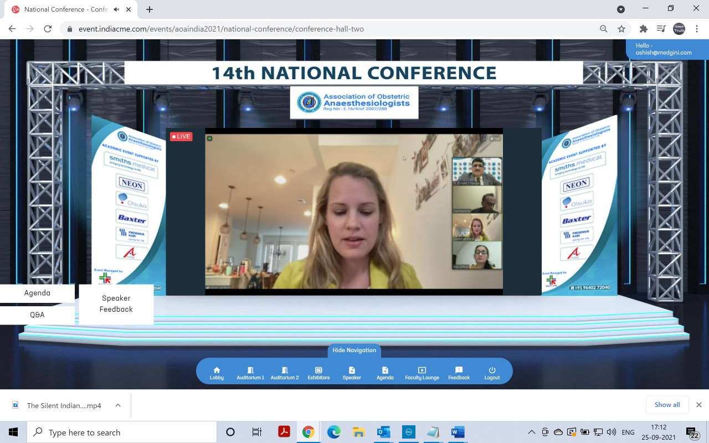This screenshot has width=709, height=443.
Task: Hide the navigation bar
Action: click(x=354, y=350)
